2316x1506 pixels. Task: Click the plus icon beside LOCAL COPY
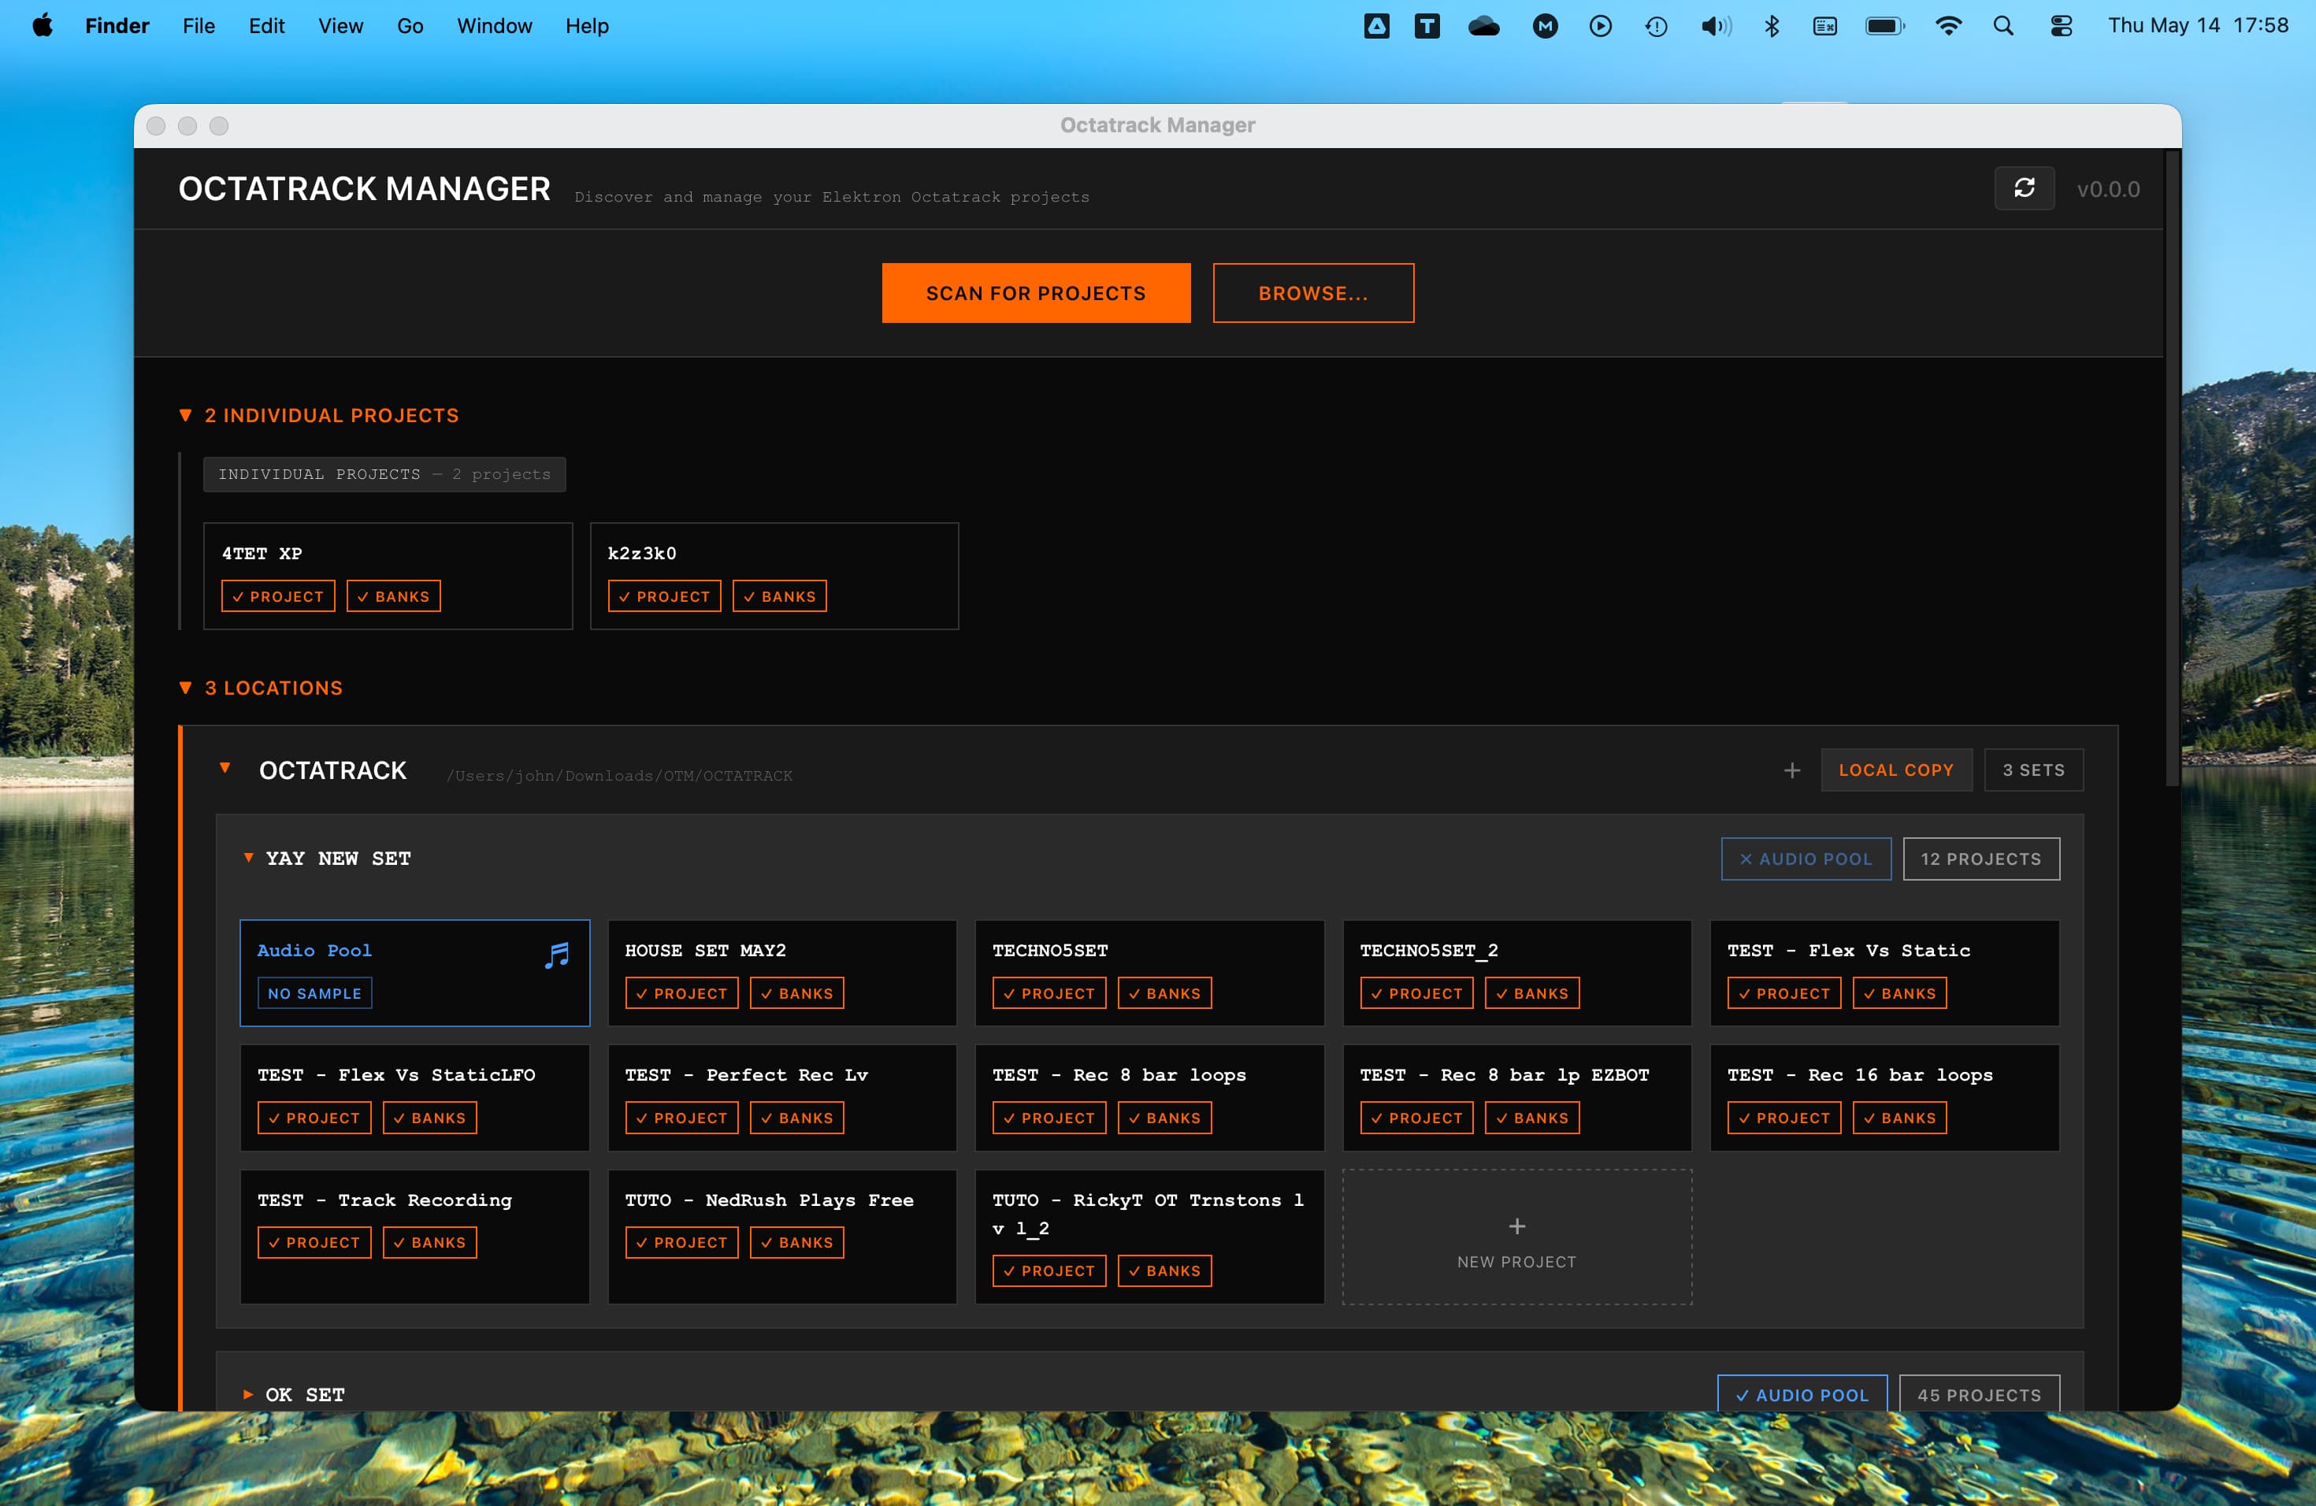(x=1791, y=770)
